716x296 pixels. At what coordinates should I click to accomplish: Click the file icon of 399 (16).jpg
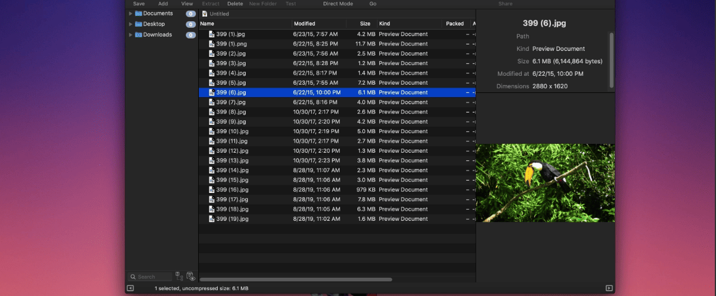211,189
